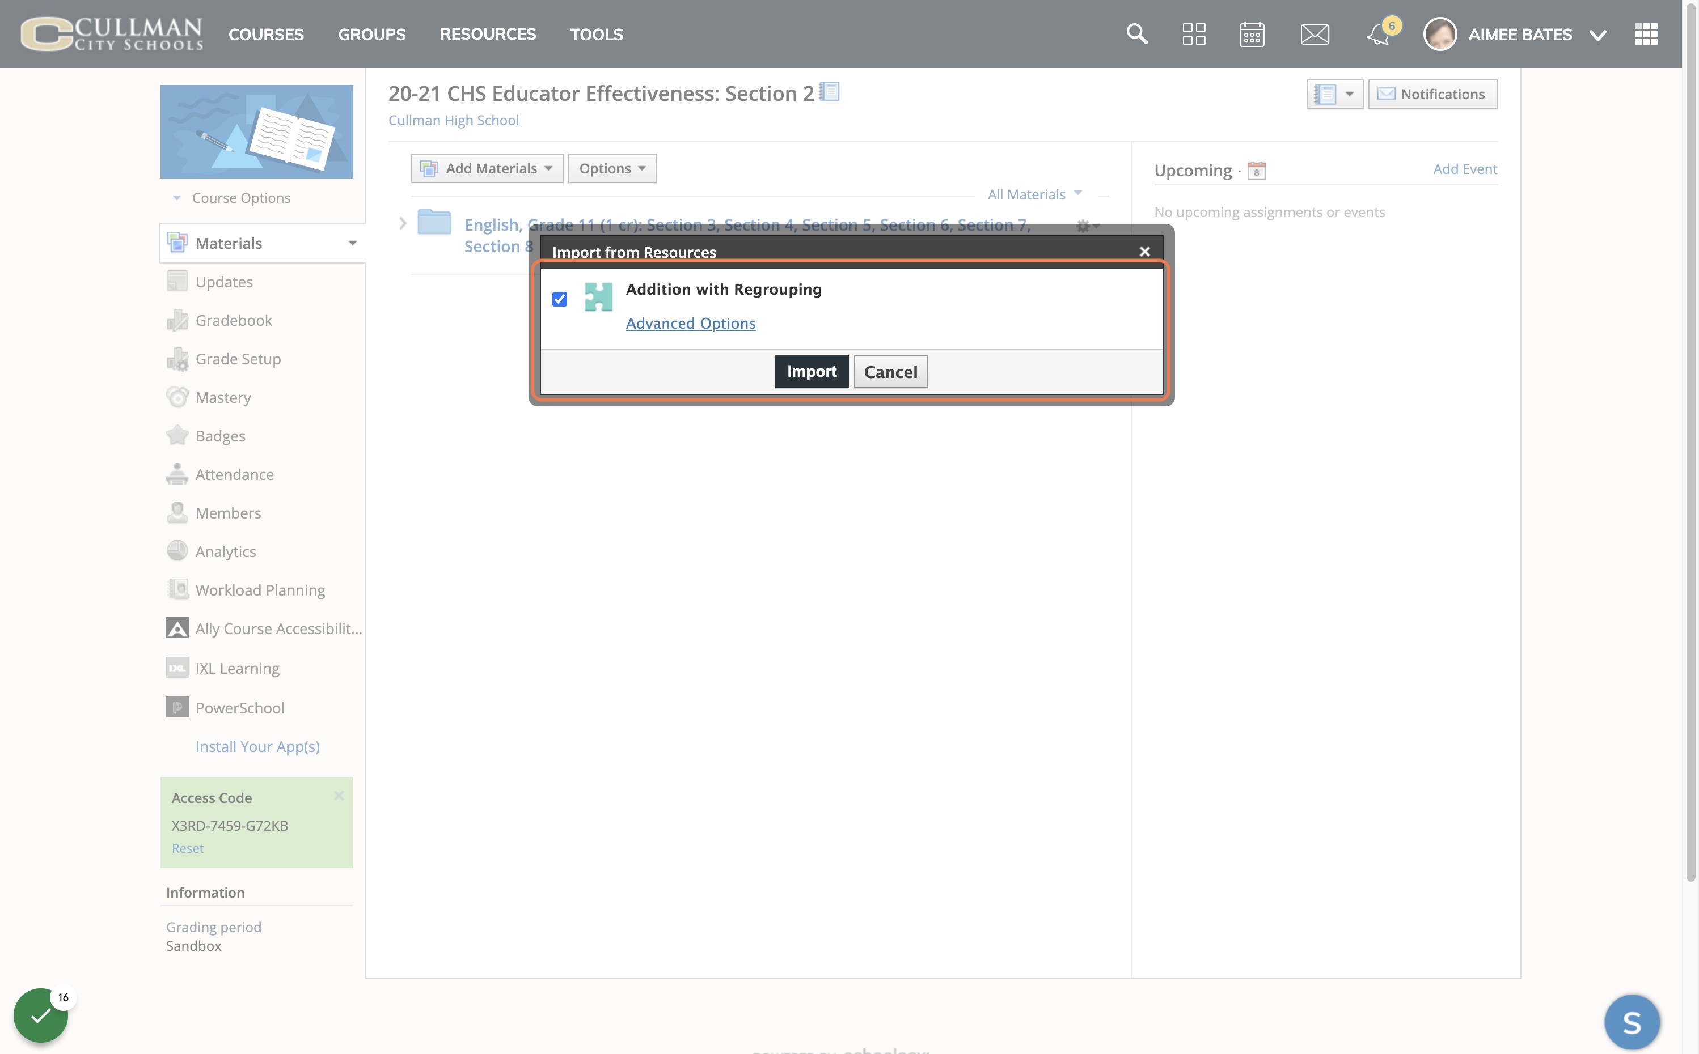Open the GROUPS menu
Viewport: 1699px width, 1054px height.
point(372,34)
